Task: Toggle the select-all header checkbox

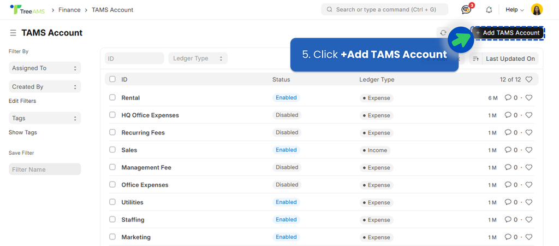Action: (x=112, y=79)
